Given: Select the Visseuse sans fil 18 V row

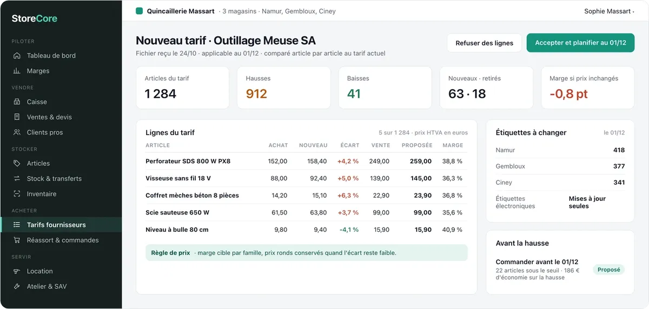Looking at the screenshot, I should [307, 178].
